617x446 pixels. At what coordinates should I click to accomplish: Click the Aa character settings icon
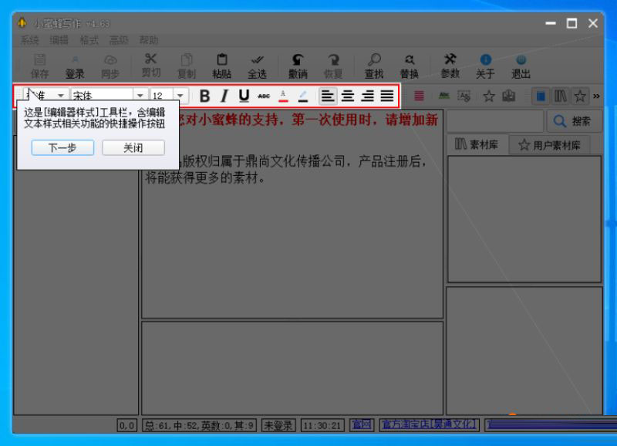[x=464, y=96]
